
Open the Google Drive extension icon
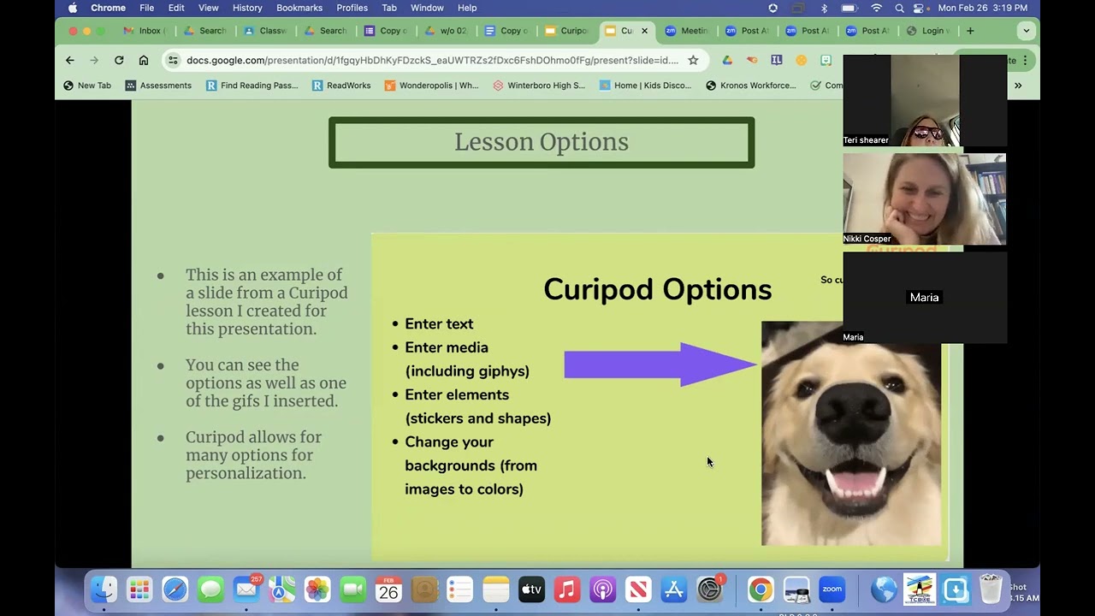[x=727, y=60]
